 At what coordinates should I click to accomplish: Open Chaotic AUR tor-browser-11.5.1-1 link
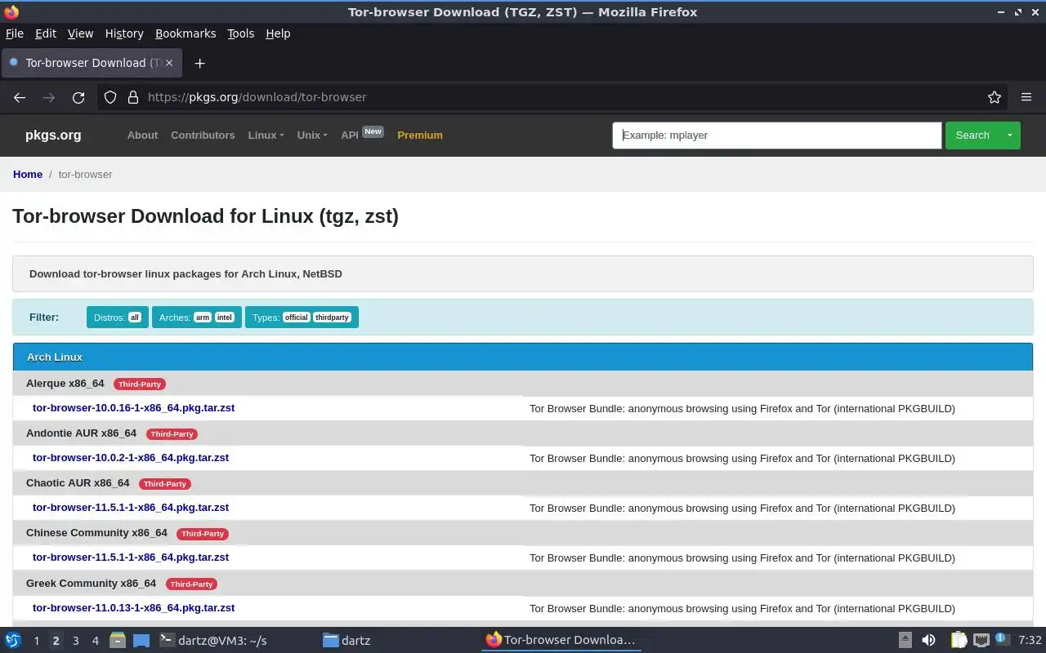(x=131, y=508)
